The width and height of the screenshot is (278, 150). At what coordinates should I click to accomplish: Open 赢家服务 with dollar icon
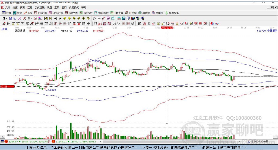(172, 13)
